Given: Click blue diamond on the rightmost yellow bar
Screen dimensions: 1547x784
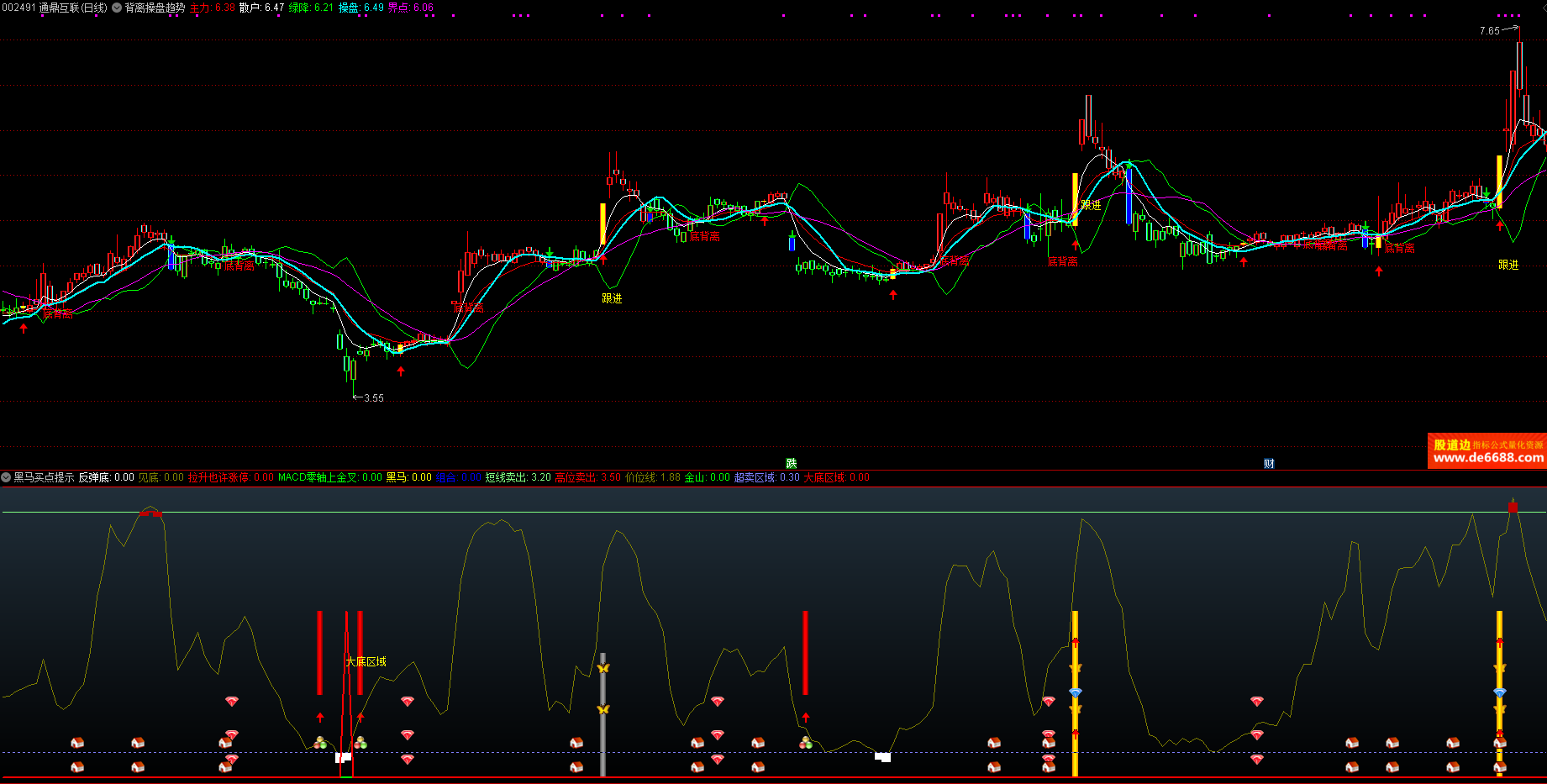Looking at the screenshot, I should pos(1499,692).
